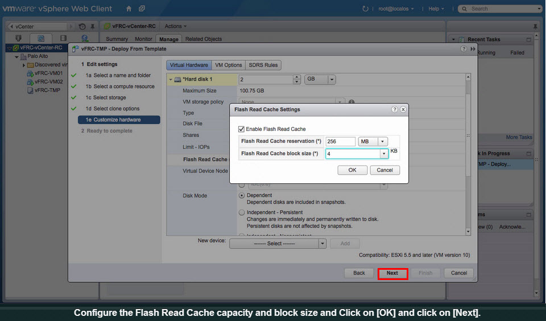This screenshot has width=546, height=321.
Task: Toggle Enable Flash Read Cache checkbox
Action: (x=241, y=129)
